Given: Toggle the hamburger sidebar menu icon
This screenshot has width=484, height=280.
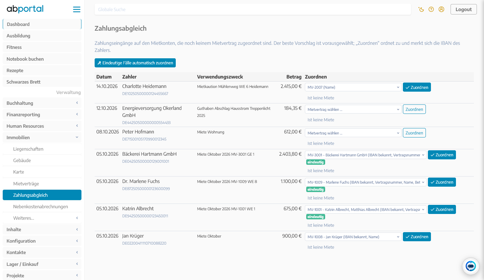Looking at the screenshot, I should 77,9.
